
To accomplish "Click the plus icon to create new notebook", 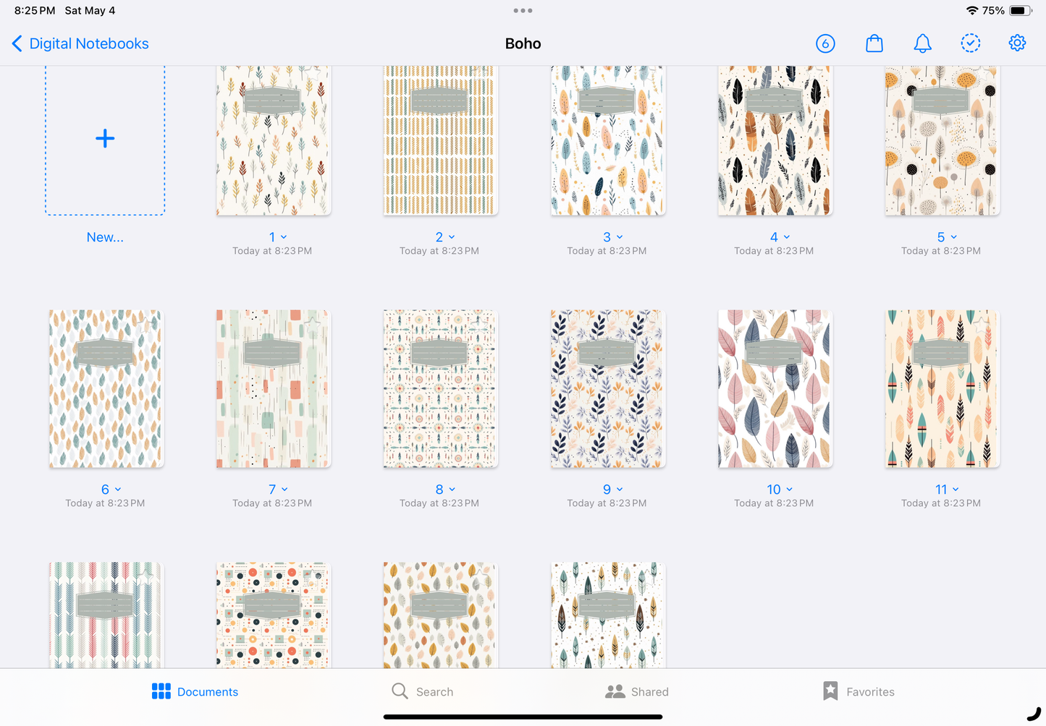I will (x=105, y=139).
